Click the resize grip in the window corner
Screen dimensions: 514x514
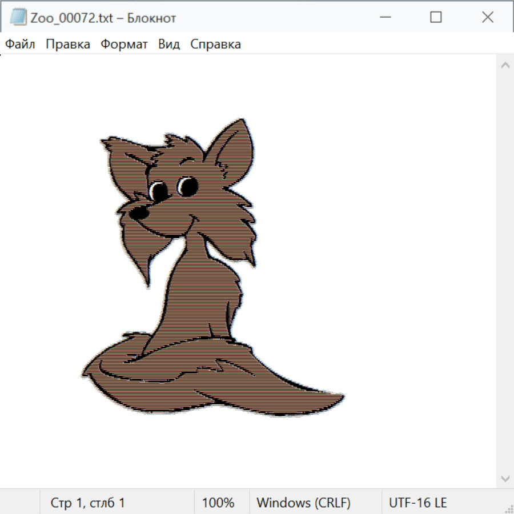508,508
